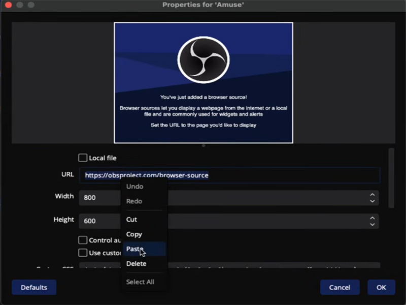The height and width of the screenshot is (305, 406).
Task: Increase Height with the up stepper arrow
Action: [373, 218]
